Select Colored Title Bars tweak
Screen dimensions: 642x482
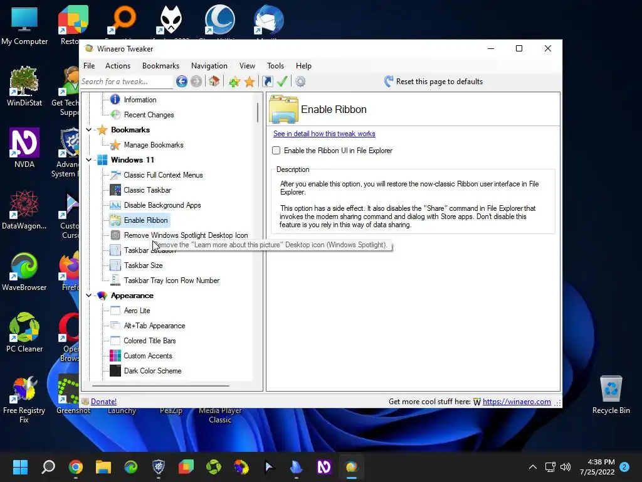pos(150,341)
